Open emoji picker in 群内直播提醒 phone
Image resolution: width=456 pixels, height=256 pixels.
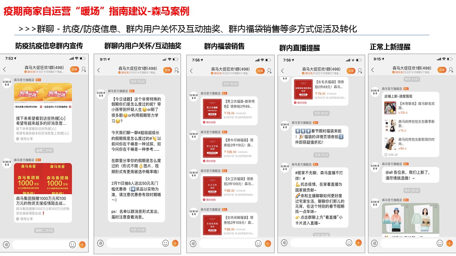tap(349, 243)
